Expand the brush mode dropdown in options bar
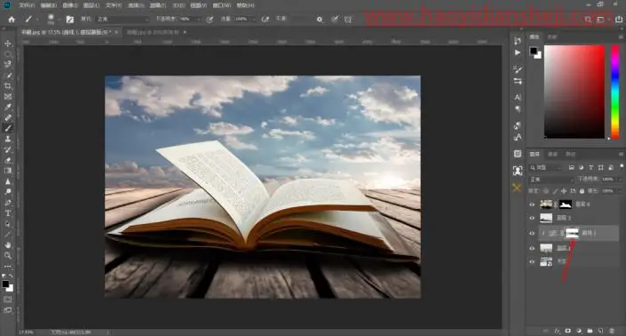626x336 pixels. 123,20
